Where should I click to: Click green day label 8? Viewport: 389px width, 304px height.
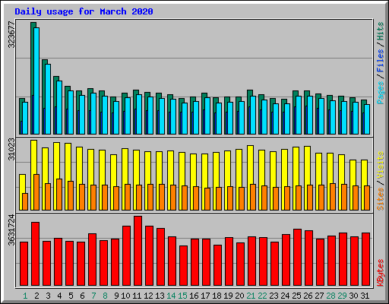(105, 296)
